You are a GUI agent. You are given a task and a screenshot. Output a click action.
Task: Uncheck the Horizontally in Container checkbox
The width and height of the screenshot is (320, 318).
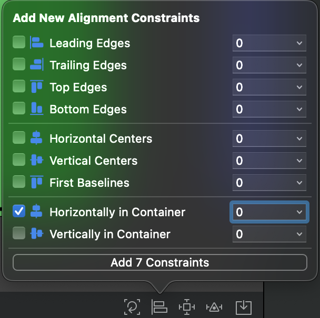(19, 211)
